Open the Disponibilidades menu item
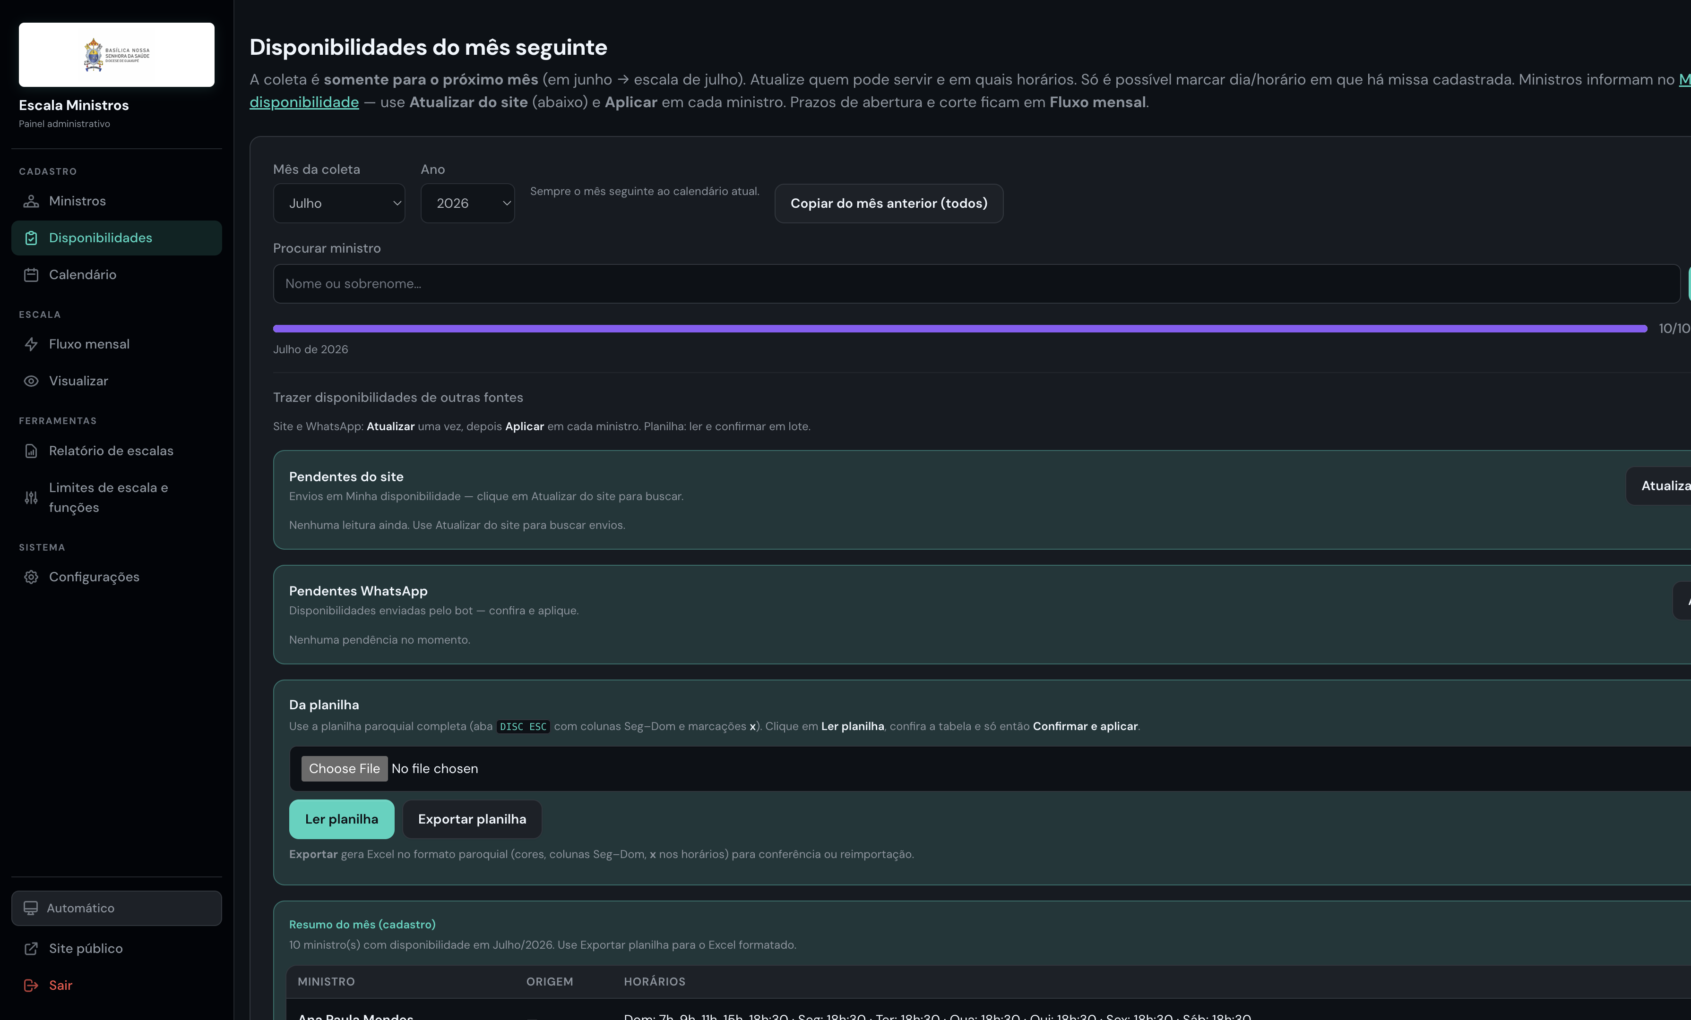The width and height of the screenshot is (1691, 1020). tap(117, 238)
